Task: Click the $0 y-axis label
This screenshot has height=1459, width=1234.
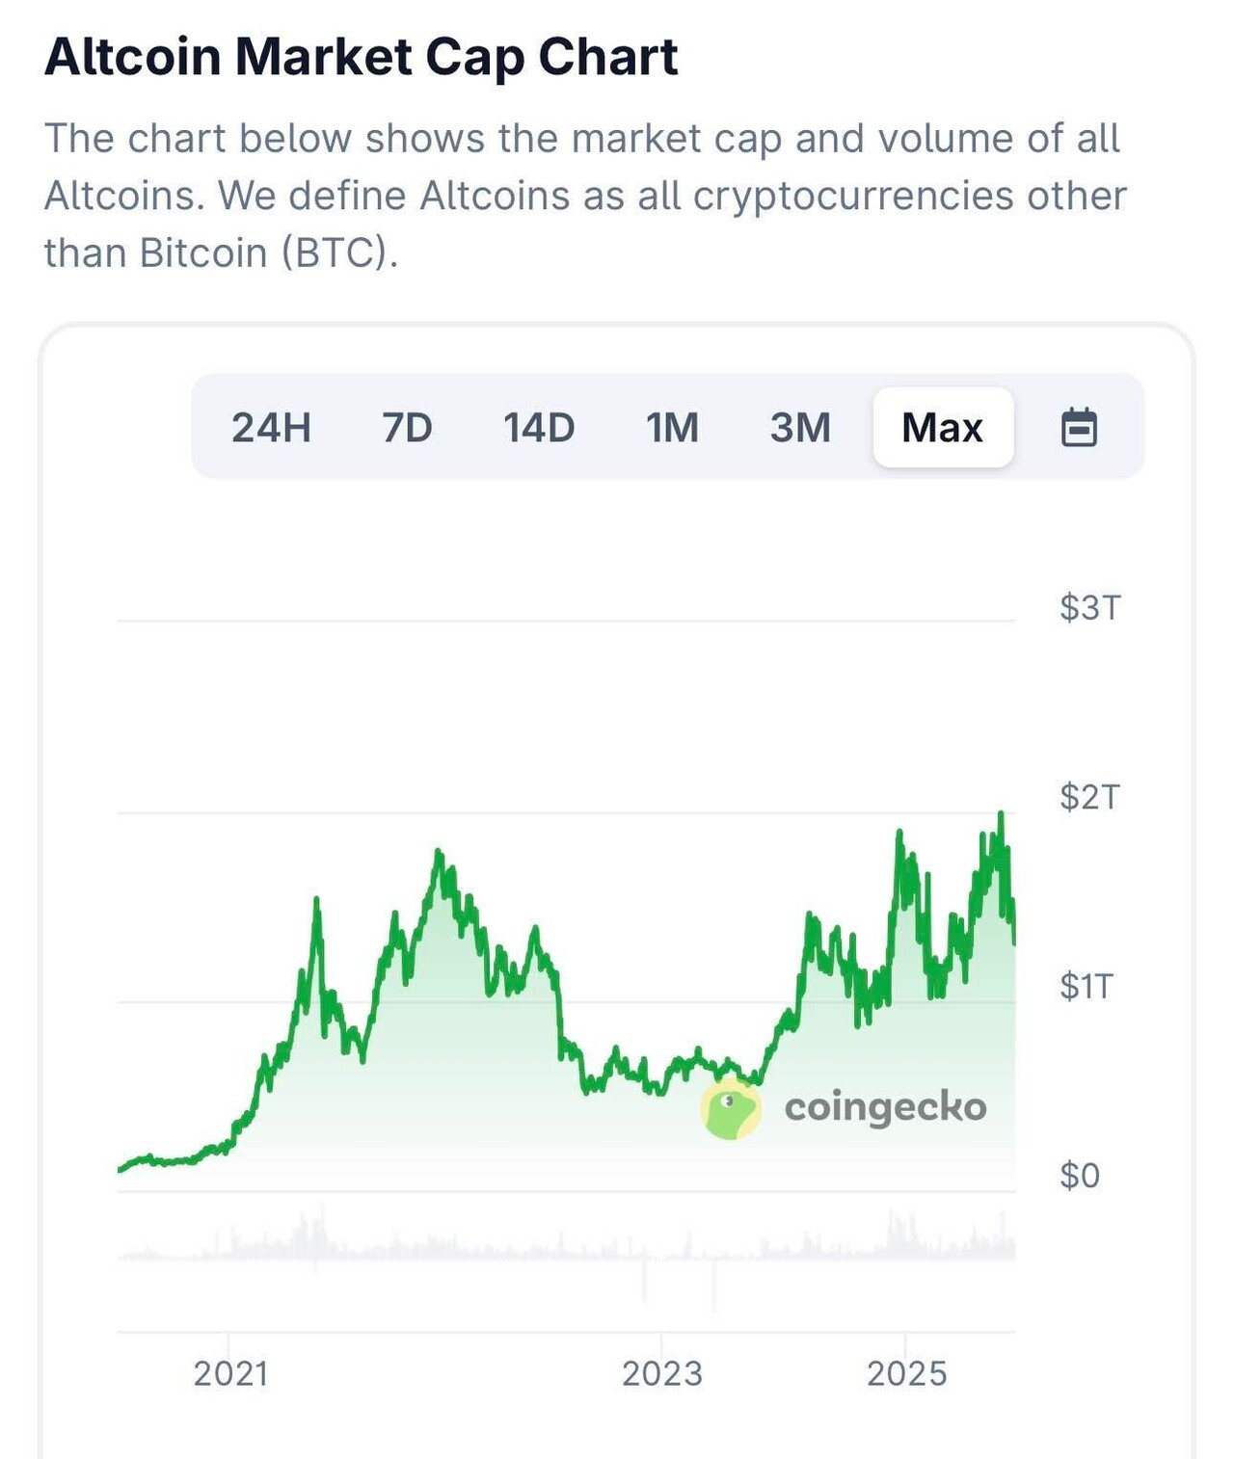Action: tap(1080, 1176)
